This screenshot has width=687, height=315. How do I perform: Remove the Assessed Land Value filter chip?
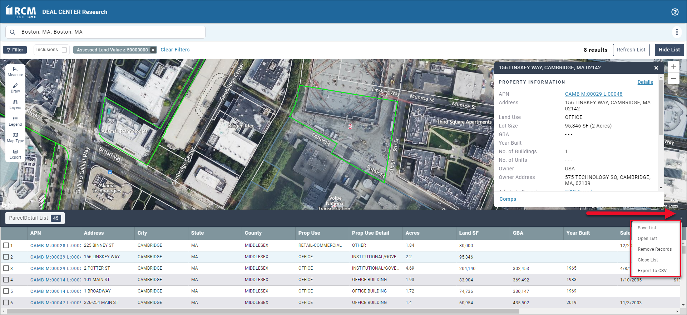[153, 50]
